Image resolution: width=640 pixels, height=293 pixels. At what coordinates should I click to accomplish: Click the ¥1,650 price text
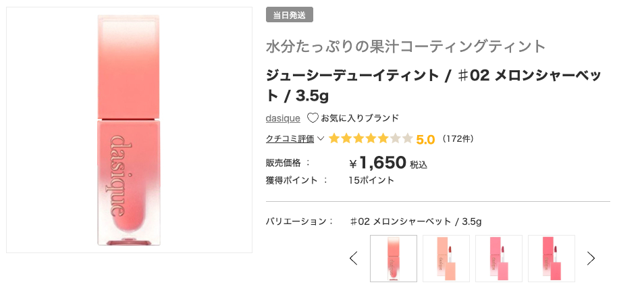coord(378,163)
